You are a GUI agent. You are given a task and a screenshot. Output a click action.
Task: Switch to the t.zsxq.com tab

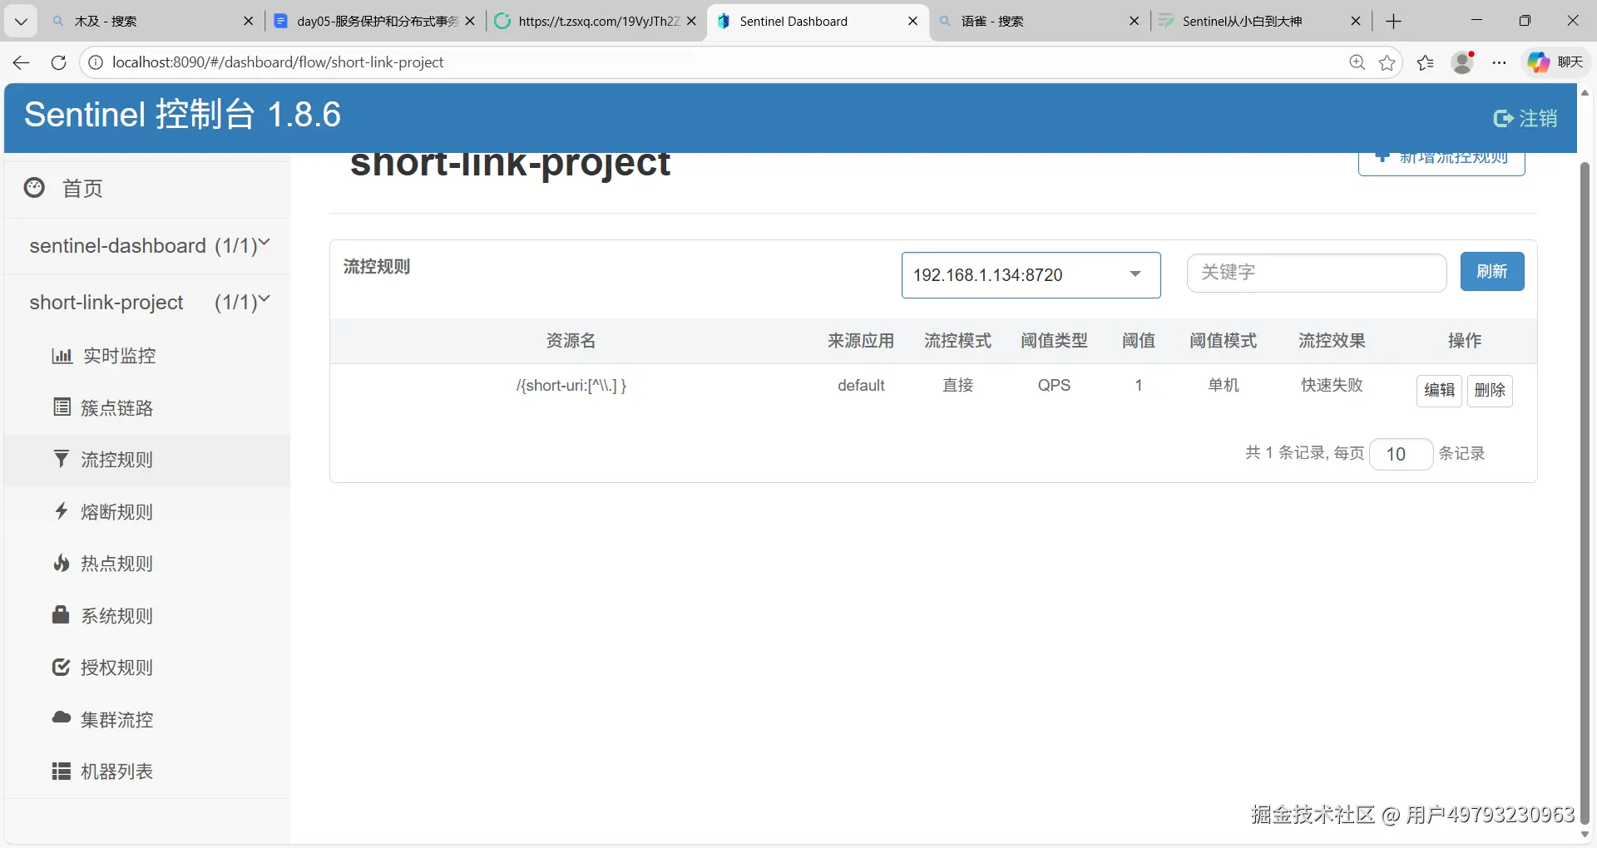pyautogui.click(x=596, y=21)
